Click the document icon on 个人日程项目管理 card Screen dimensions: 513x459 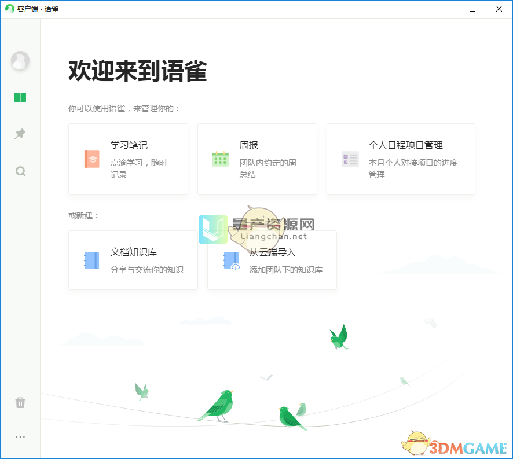[350, 159]
